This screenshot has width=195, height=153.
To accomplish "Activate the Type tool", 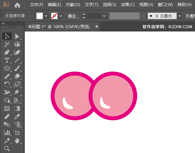I will pyautogui.click(x=7, y=60).
